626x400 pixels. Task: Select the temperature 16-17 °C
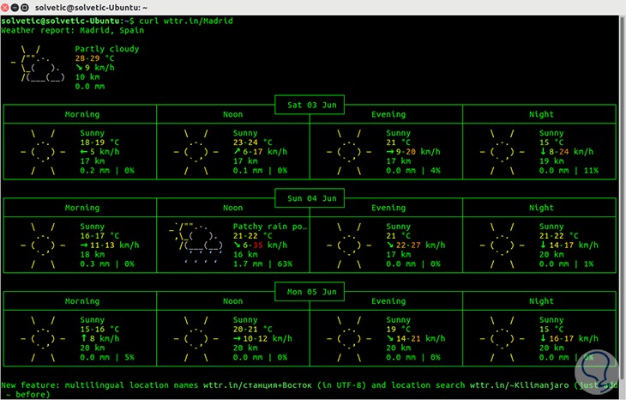(99, 236)
